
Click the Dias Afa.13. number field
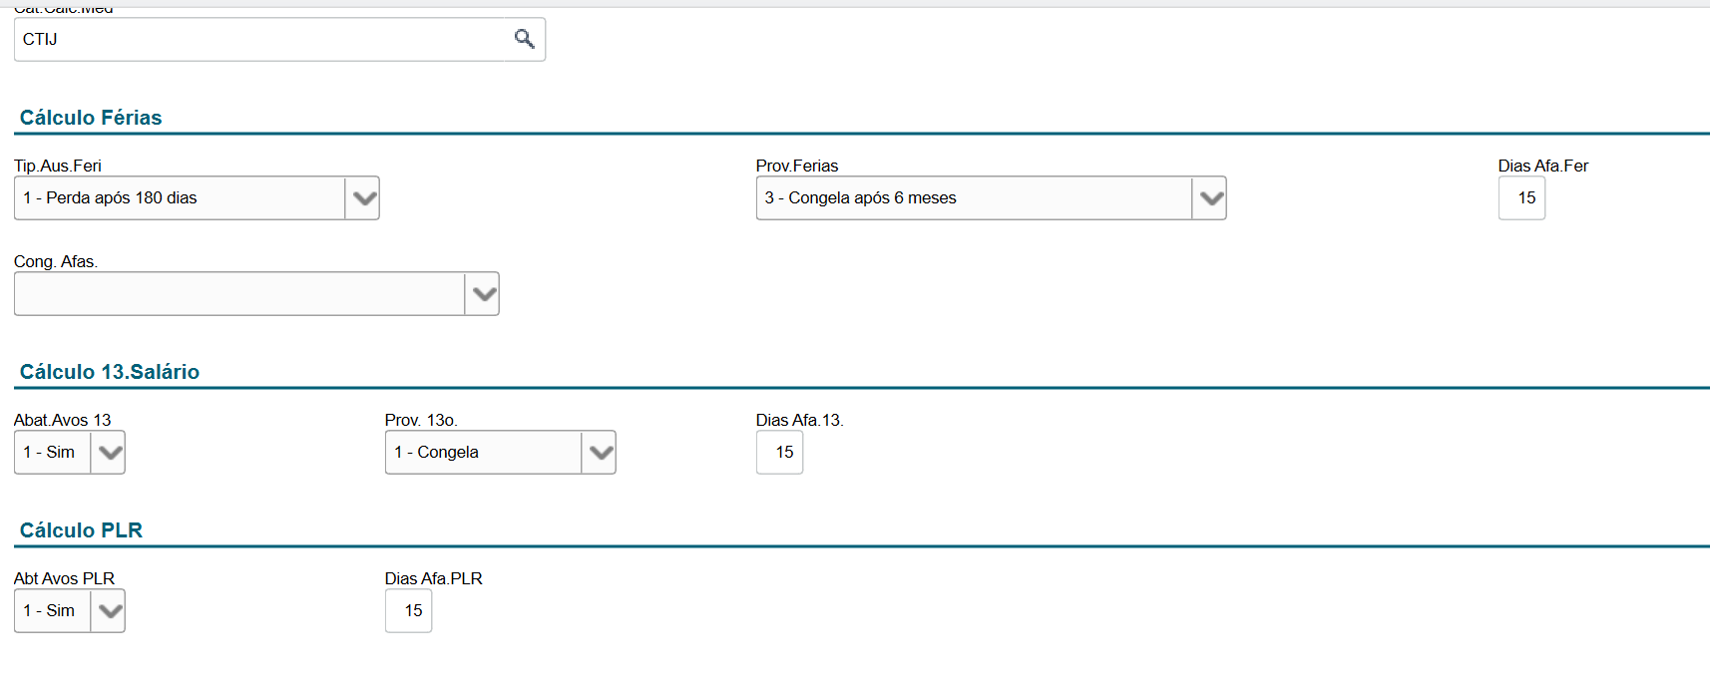[780, 453]
